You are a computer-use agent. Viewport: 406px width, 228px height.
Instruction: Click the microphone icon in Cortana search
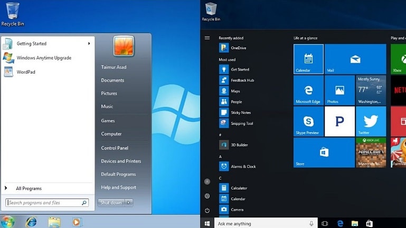point(311,224)
